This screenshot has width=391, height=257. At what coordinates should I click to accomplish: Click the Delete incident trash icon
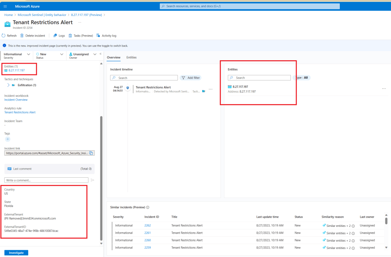coord(22,35)
